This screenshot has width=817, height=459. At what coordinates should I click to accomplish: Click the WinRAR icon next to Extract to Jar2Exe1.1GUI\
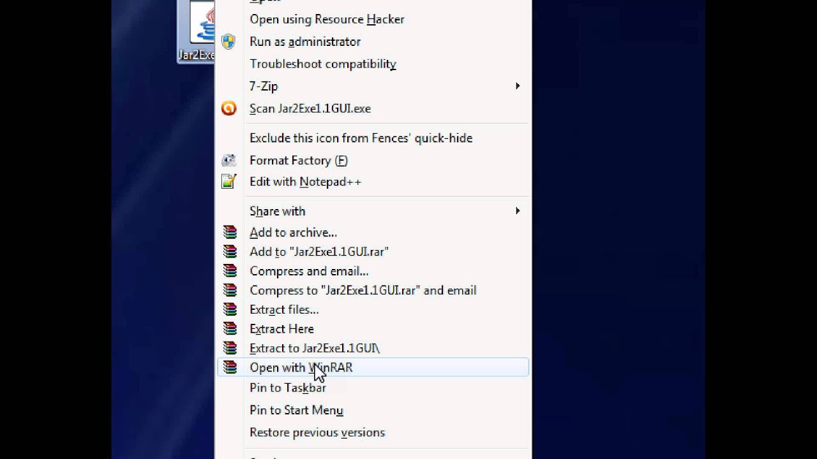pos(230,348)
